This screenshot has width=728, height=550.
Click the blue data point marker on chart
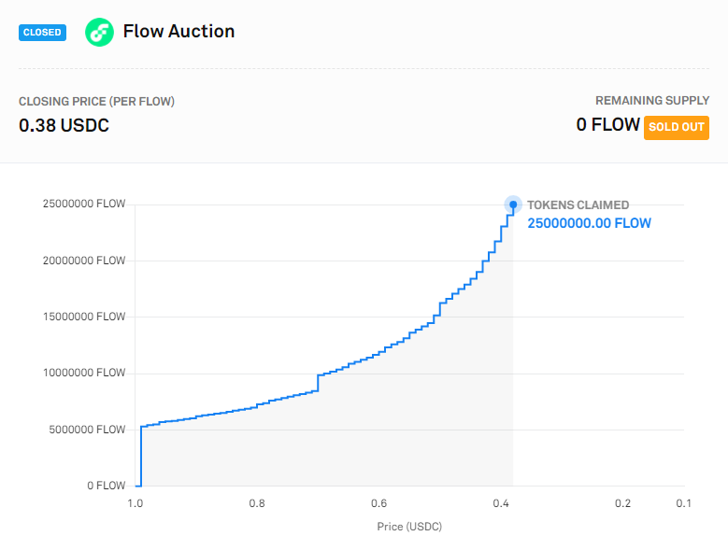(513, 204)
